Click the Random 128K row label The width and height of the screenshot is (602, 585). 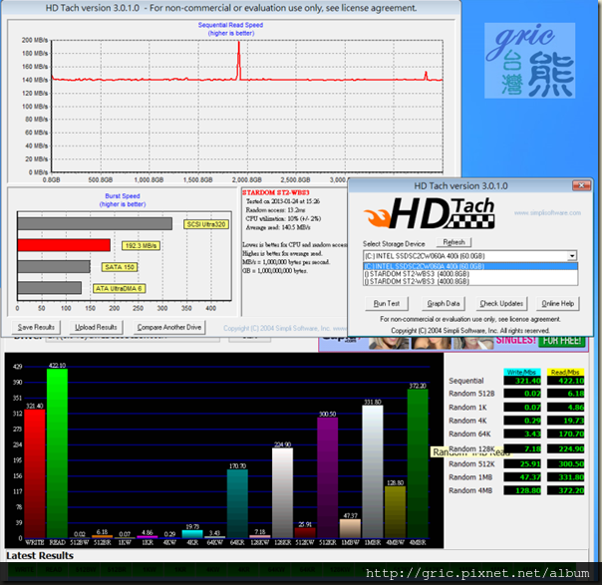471,448
